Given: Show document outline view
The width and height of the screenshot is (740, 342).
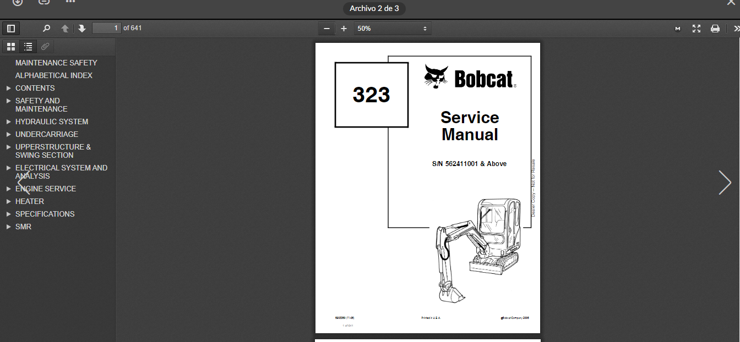Looking at the screenshot, I should click(28, 47).
